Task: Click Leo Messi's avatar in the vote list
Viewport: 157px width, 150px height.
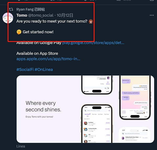Action: (86, 124)
